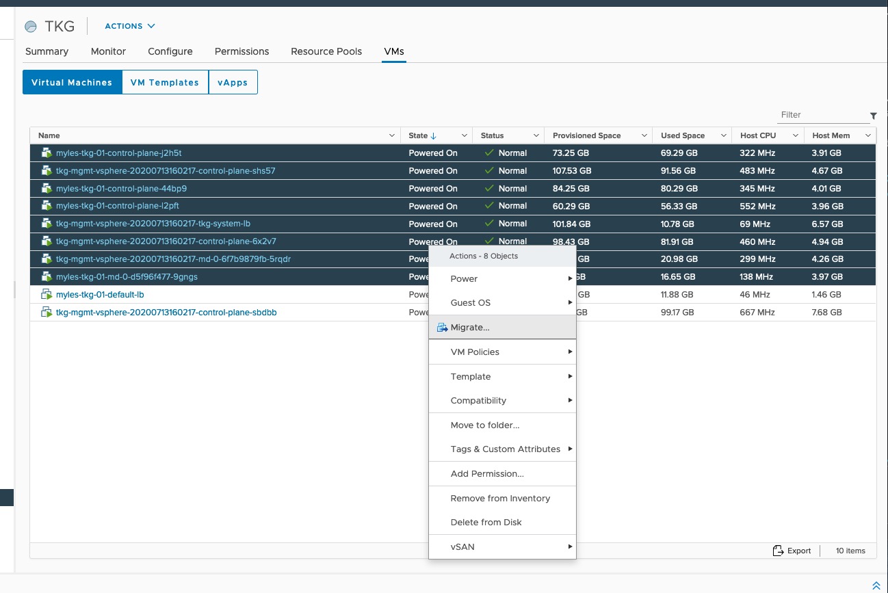Click VM icon for tkg-system-lb row
888x593 pixels.
pos(47,224)
